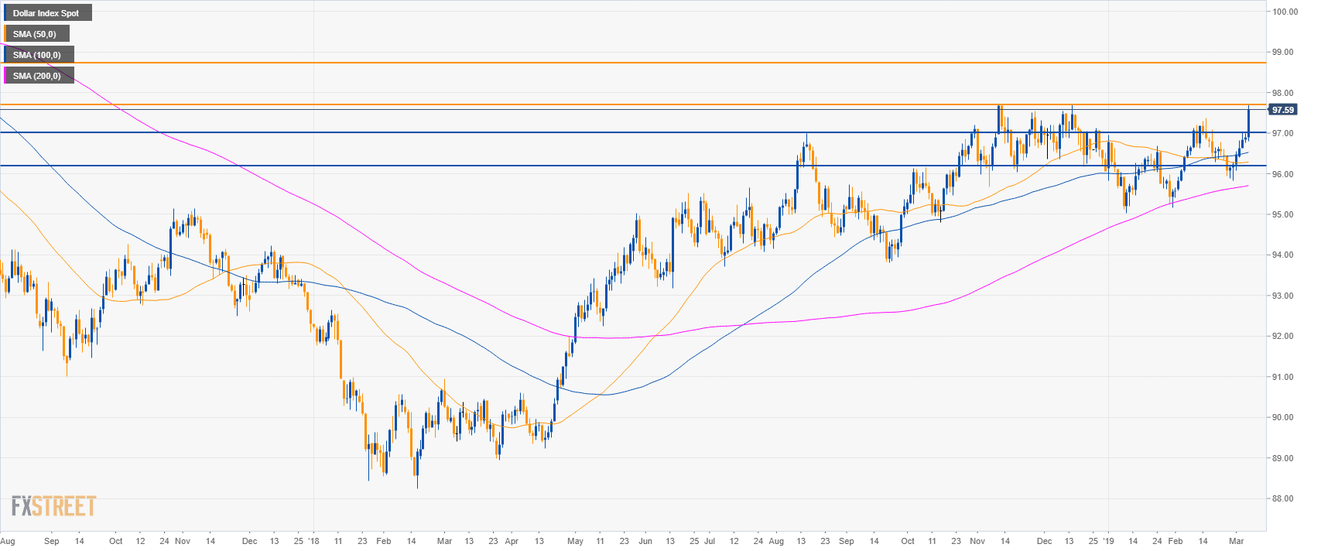Click the 100.00 price axis value

(x=1285, y=12)
